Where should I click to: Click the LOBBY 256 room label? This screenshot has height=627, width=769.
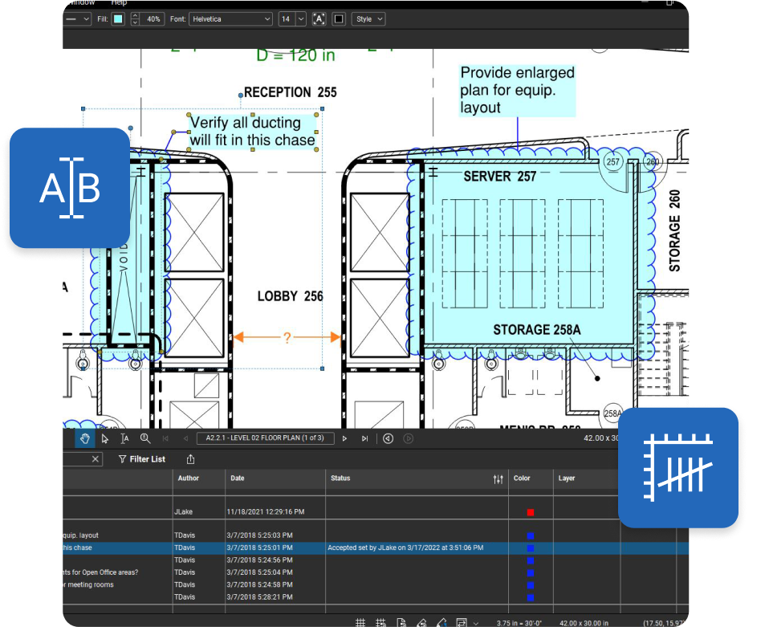pyautogui.click(x=291, y=295)
